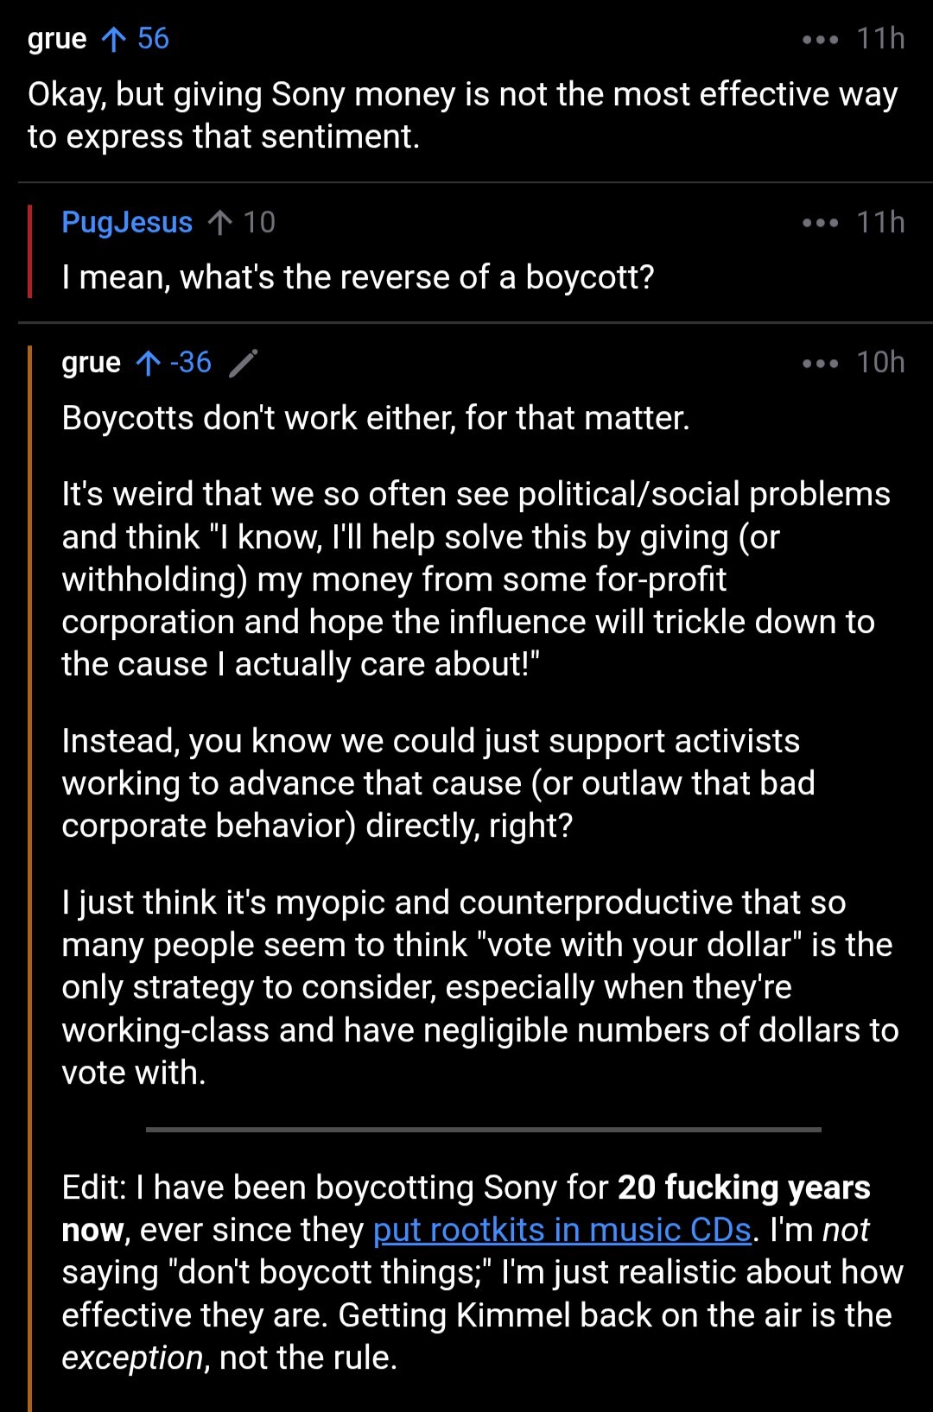The height and width of the screenshot is (1412, 933).
Task: Open the "put rootkits in music CDs" link
Action: 562,1230
